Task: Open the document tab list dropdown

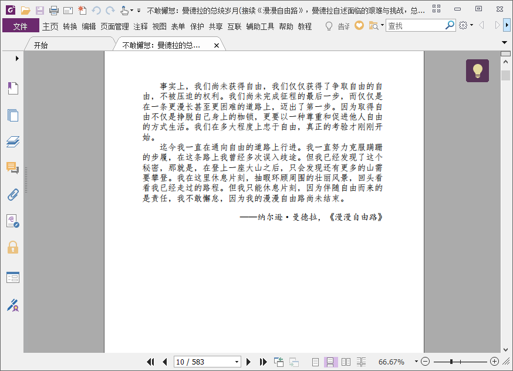Action: coord(504,42)
